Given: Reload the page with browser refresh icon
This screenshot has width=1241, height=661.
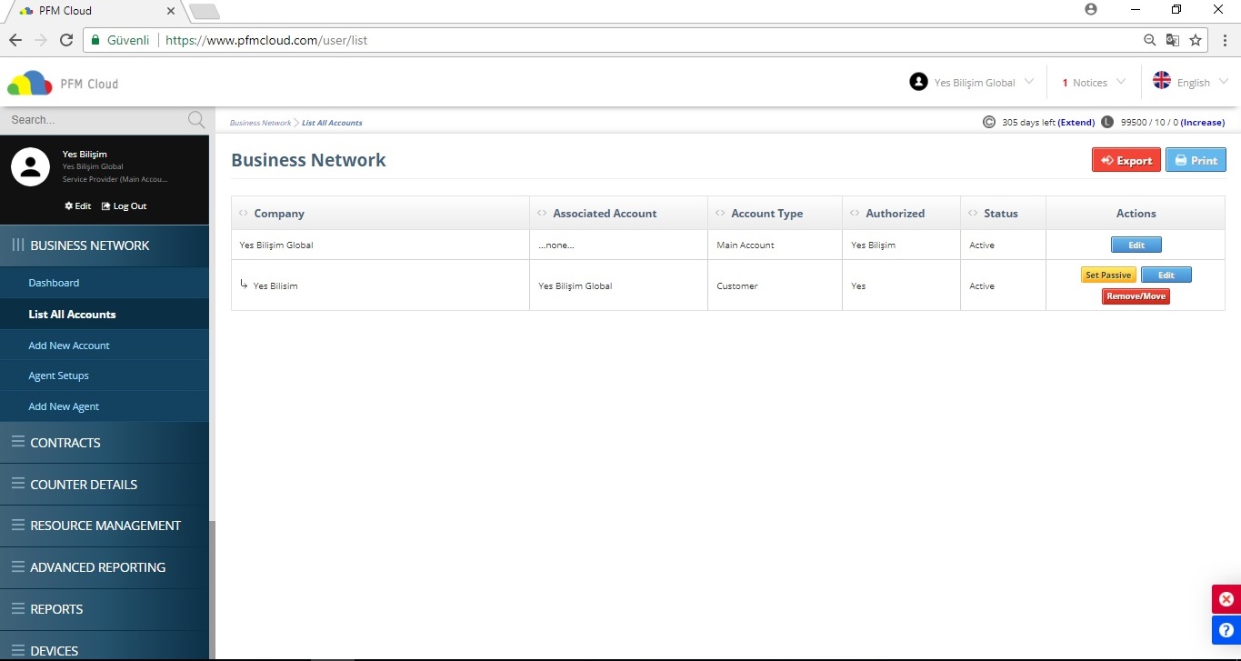Looking at the screenshot, I should [x=66, y=40].
